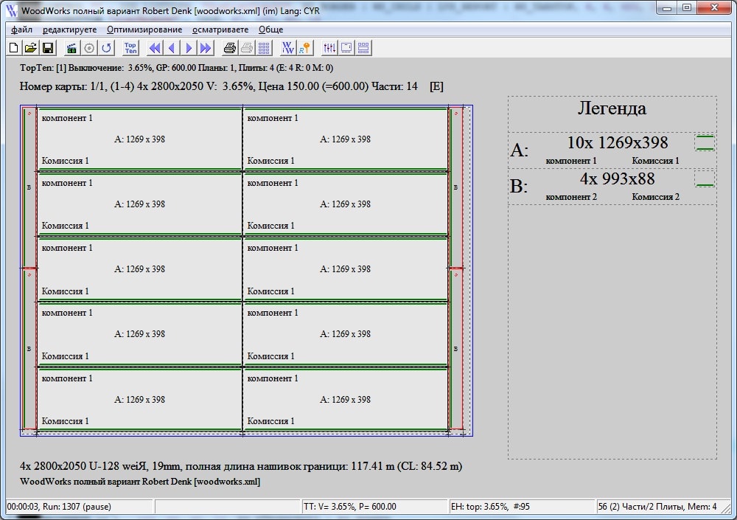
Task: Open the Оптимизирование menu
Action: pos(144,30)
